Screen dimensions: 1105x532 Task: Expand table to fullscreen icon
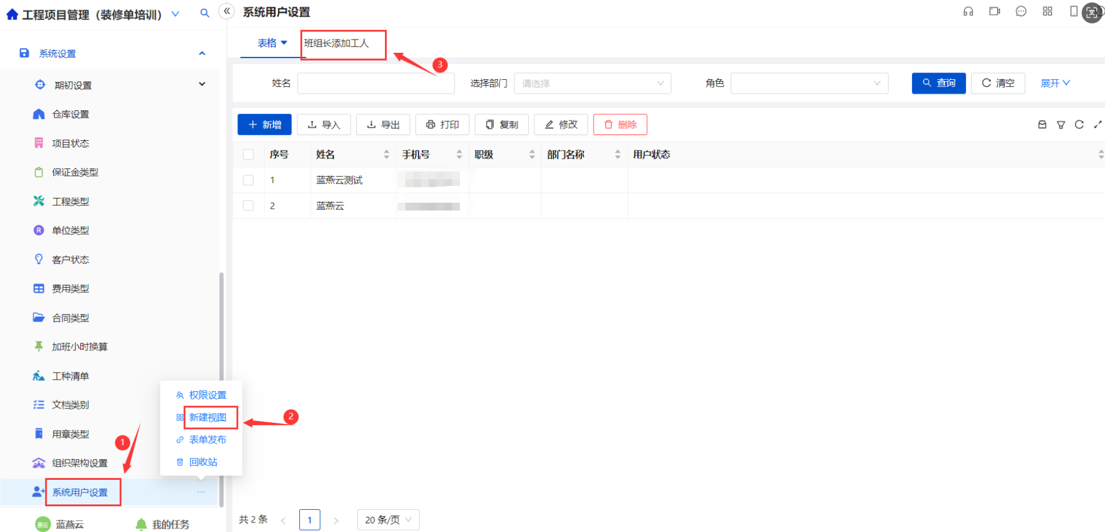click(x=1098, y=125)
